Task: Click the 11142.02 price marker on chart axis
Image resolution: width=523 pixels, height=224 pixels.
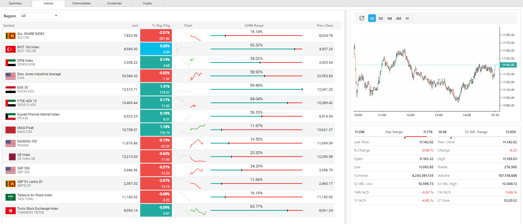Action: coord(508,65)
